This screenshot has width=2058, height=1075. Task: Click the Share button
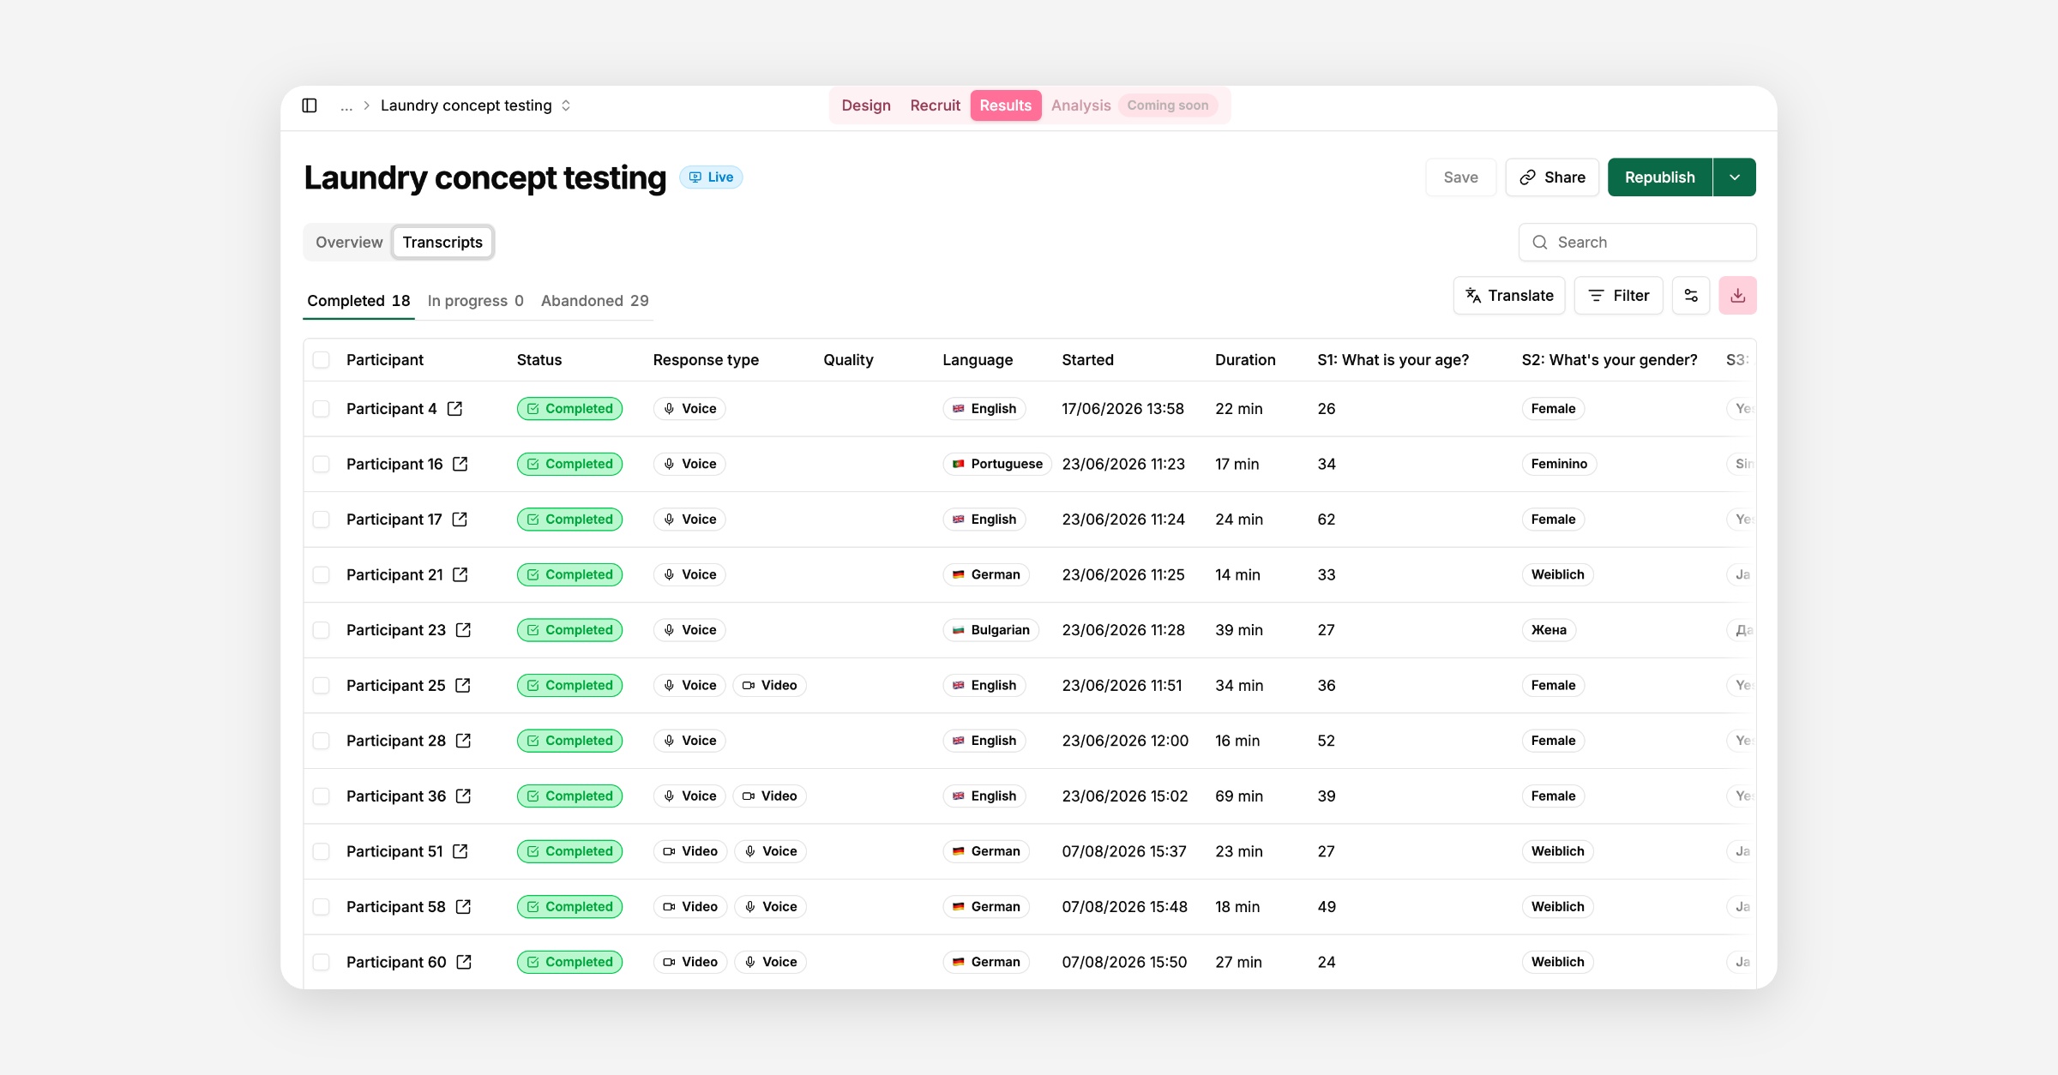coord(1552,177)
